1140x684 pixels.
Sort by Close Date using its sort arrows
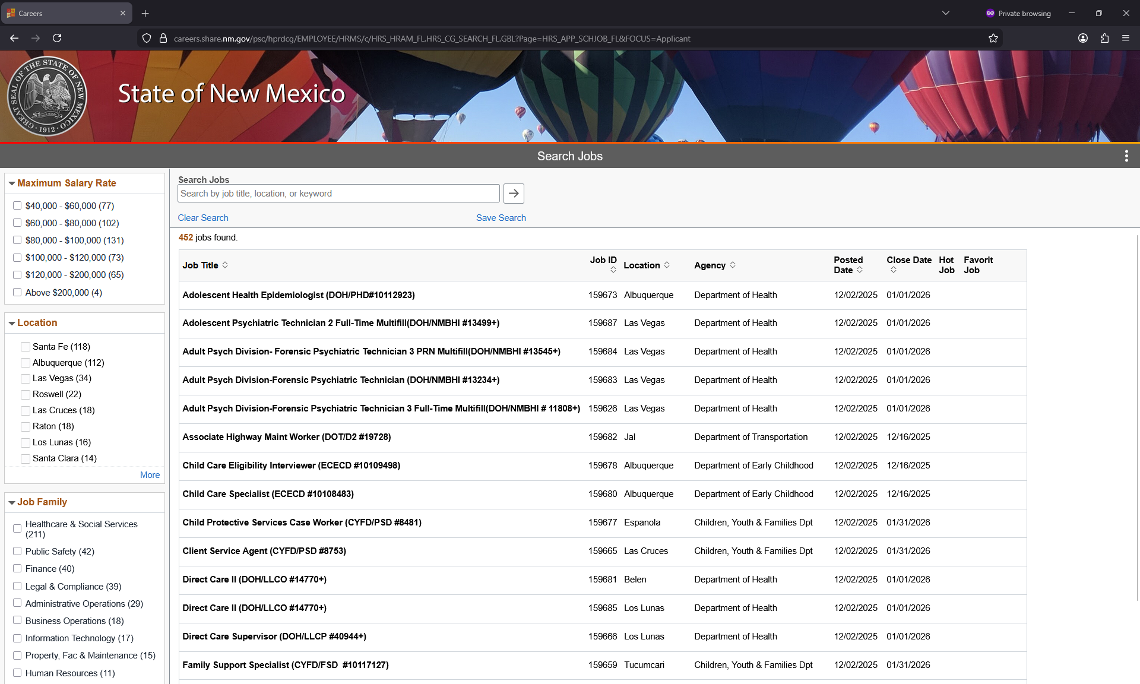point(894,270)
